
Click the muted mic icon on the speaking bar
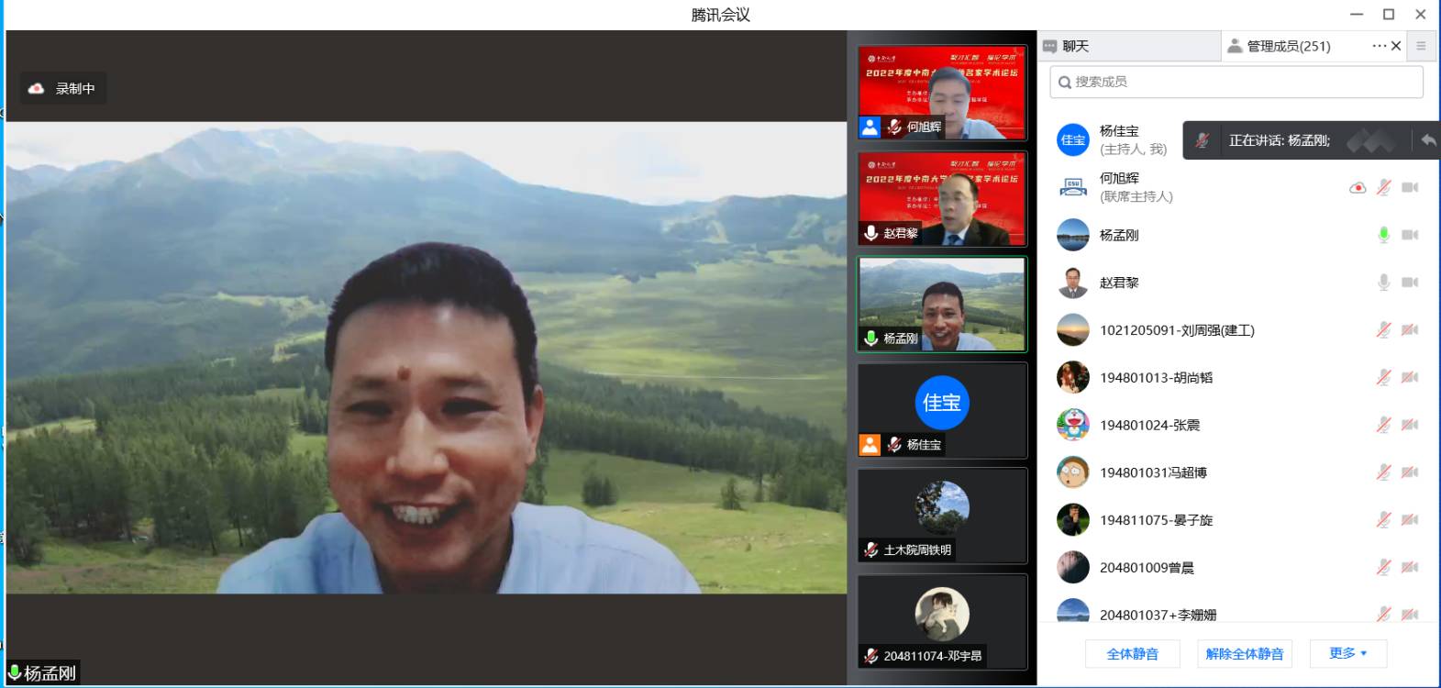click(1203, 140)
